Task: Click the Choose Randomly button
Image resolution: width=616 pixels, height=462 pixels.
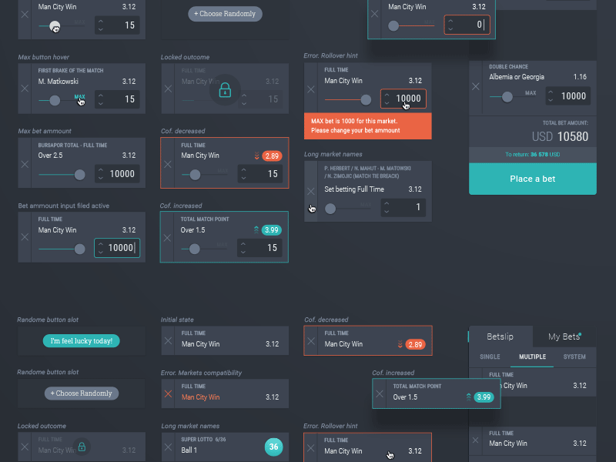Action: (225, 13)
